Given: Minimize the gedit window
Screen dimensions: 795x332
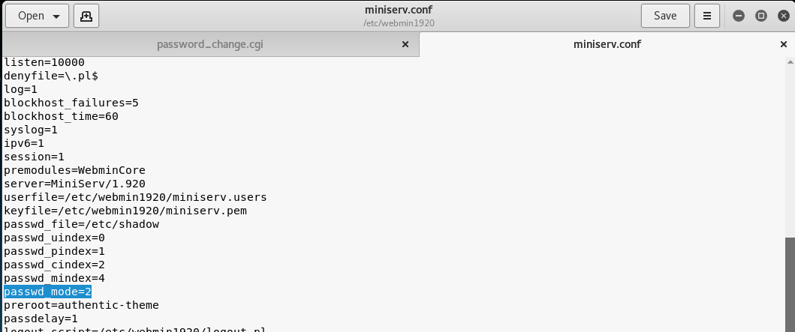Looking at the screenshot, I should tap(739, 16).
